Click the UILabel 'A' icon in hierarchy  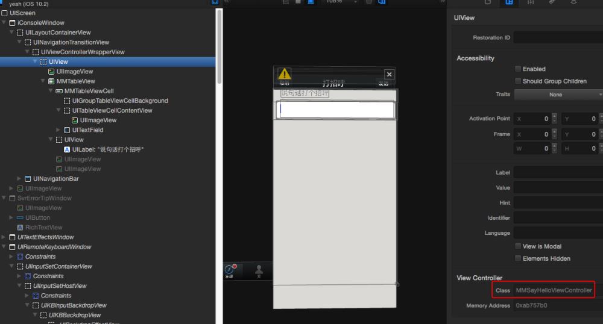[67, 149]
